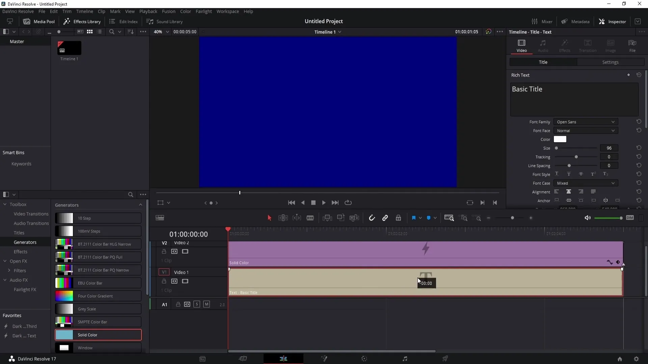Image resolution: width=648 pixels, height=364 pixels.
Task: Select the Color page tab
Action: (364, 359)
